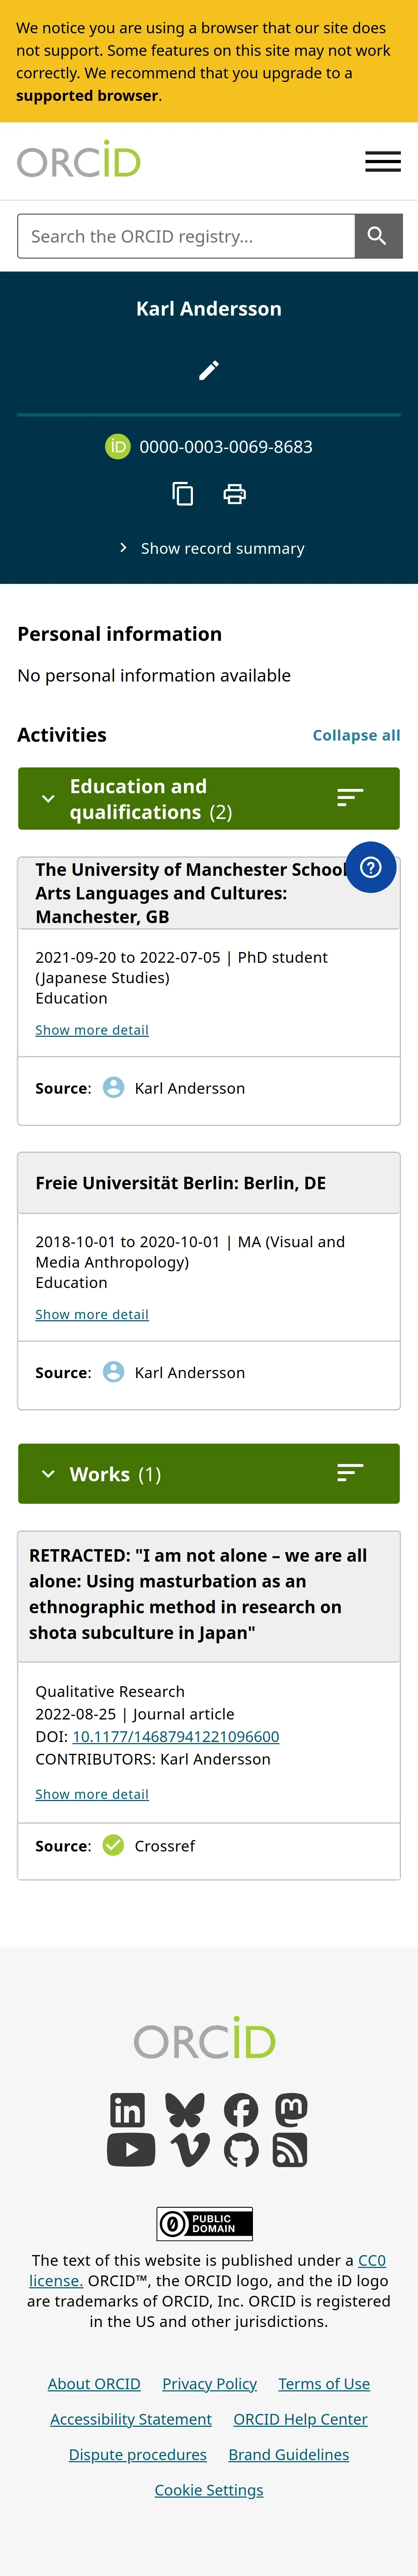Viewport: 418px width, 2576px height.
Task: Click the pencil edit name icon
Action: 209,371
